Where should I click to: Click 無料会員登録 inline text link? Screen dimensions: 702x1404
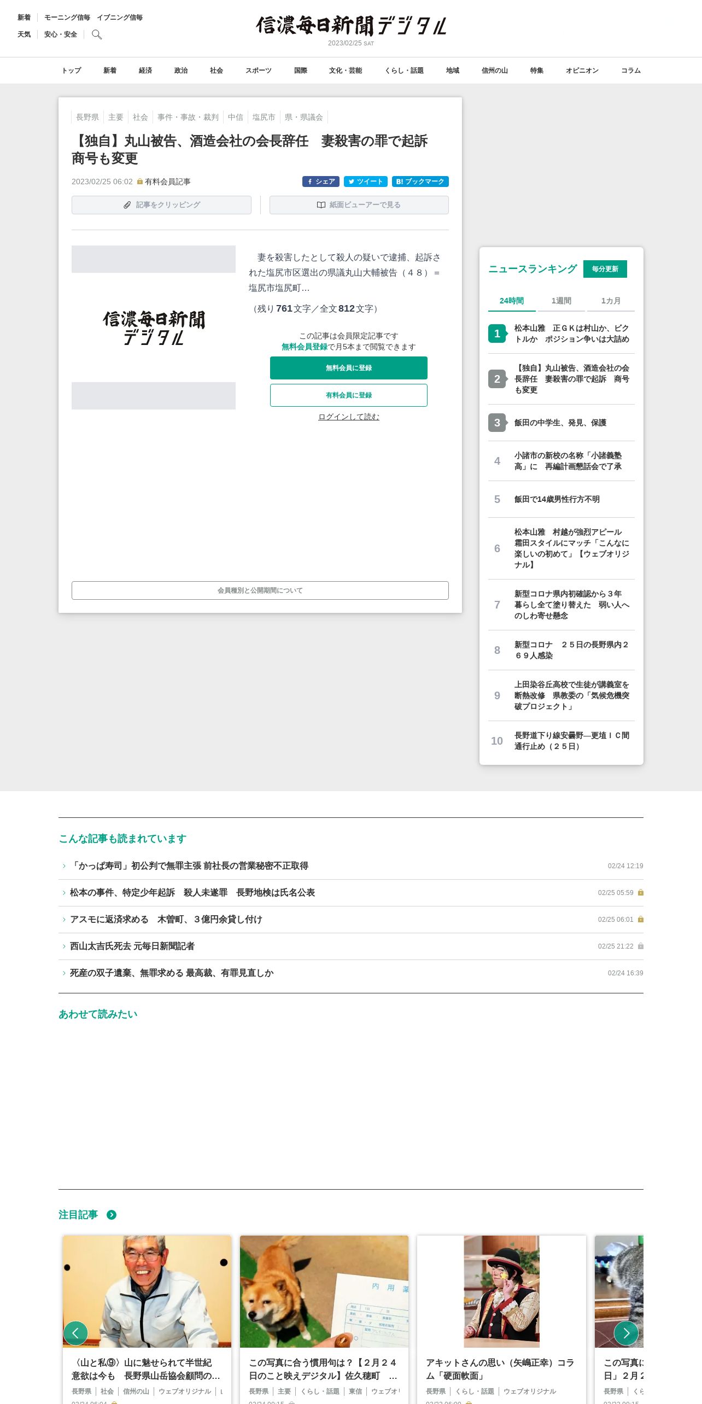click(305, 347)
